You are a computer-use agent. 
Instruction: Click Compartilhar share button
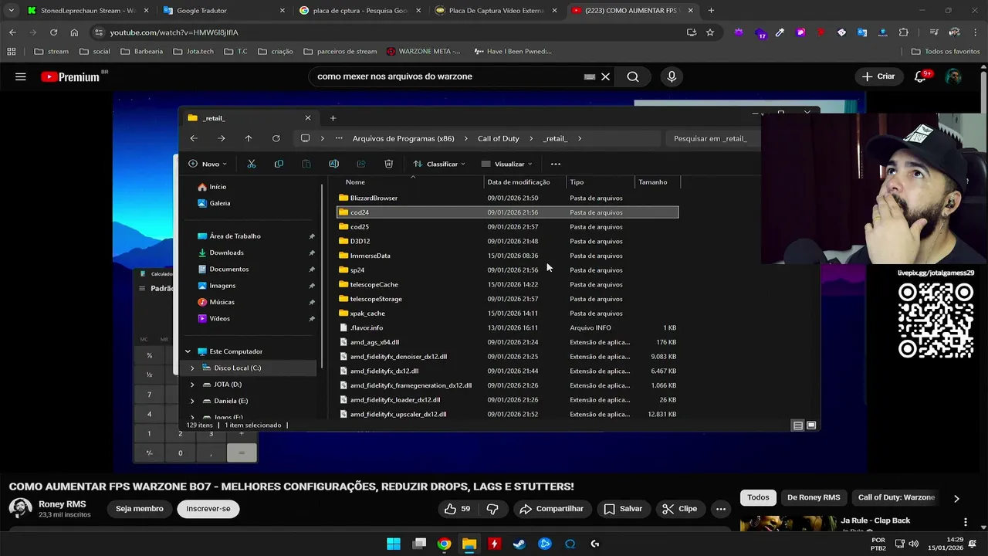tap(552, 509)
